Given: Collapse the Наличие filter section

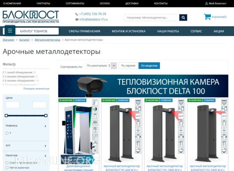Looking at the screenshot, I should point(45,156).
